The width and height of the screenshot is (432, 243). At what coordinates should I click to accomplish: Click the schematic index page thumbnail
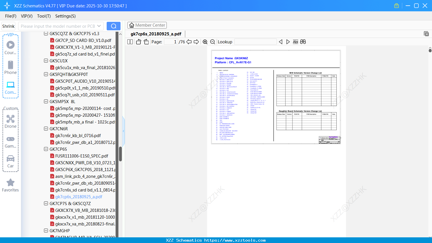coord(276,97)
